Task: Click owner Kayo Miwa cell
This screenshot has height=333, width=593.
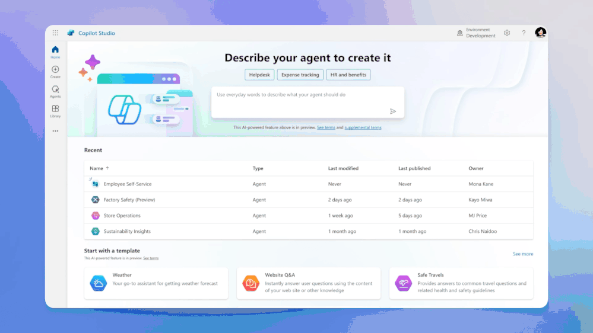Action: pos(480,200)
